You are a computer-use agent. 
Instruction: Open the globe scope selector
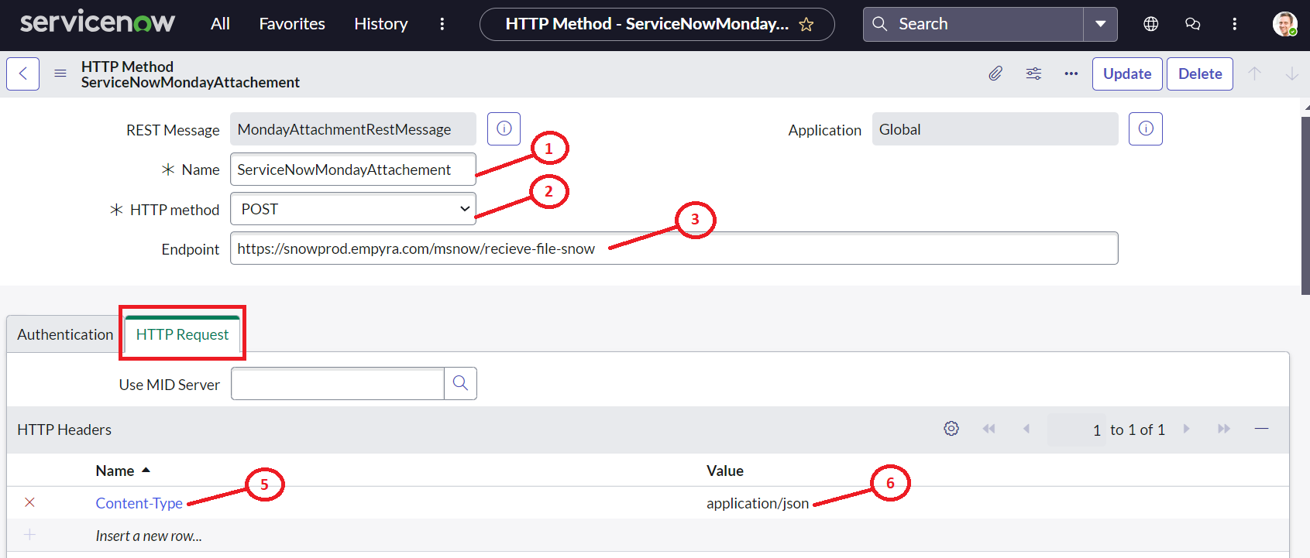click(x=1151, y=24)
